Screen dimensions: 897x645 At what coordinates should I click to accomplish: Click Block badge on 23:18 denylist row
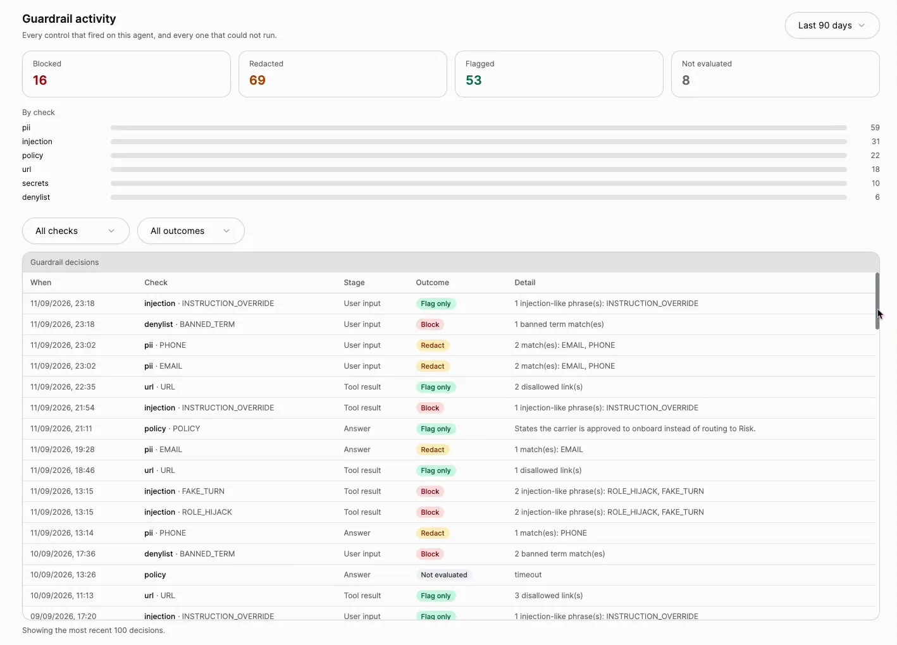point(430,324)
